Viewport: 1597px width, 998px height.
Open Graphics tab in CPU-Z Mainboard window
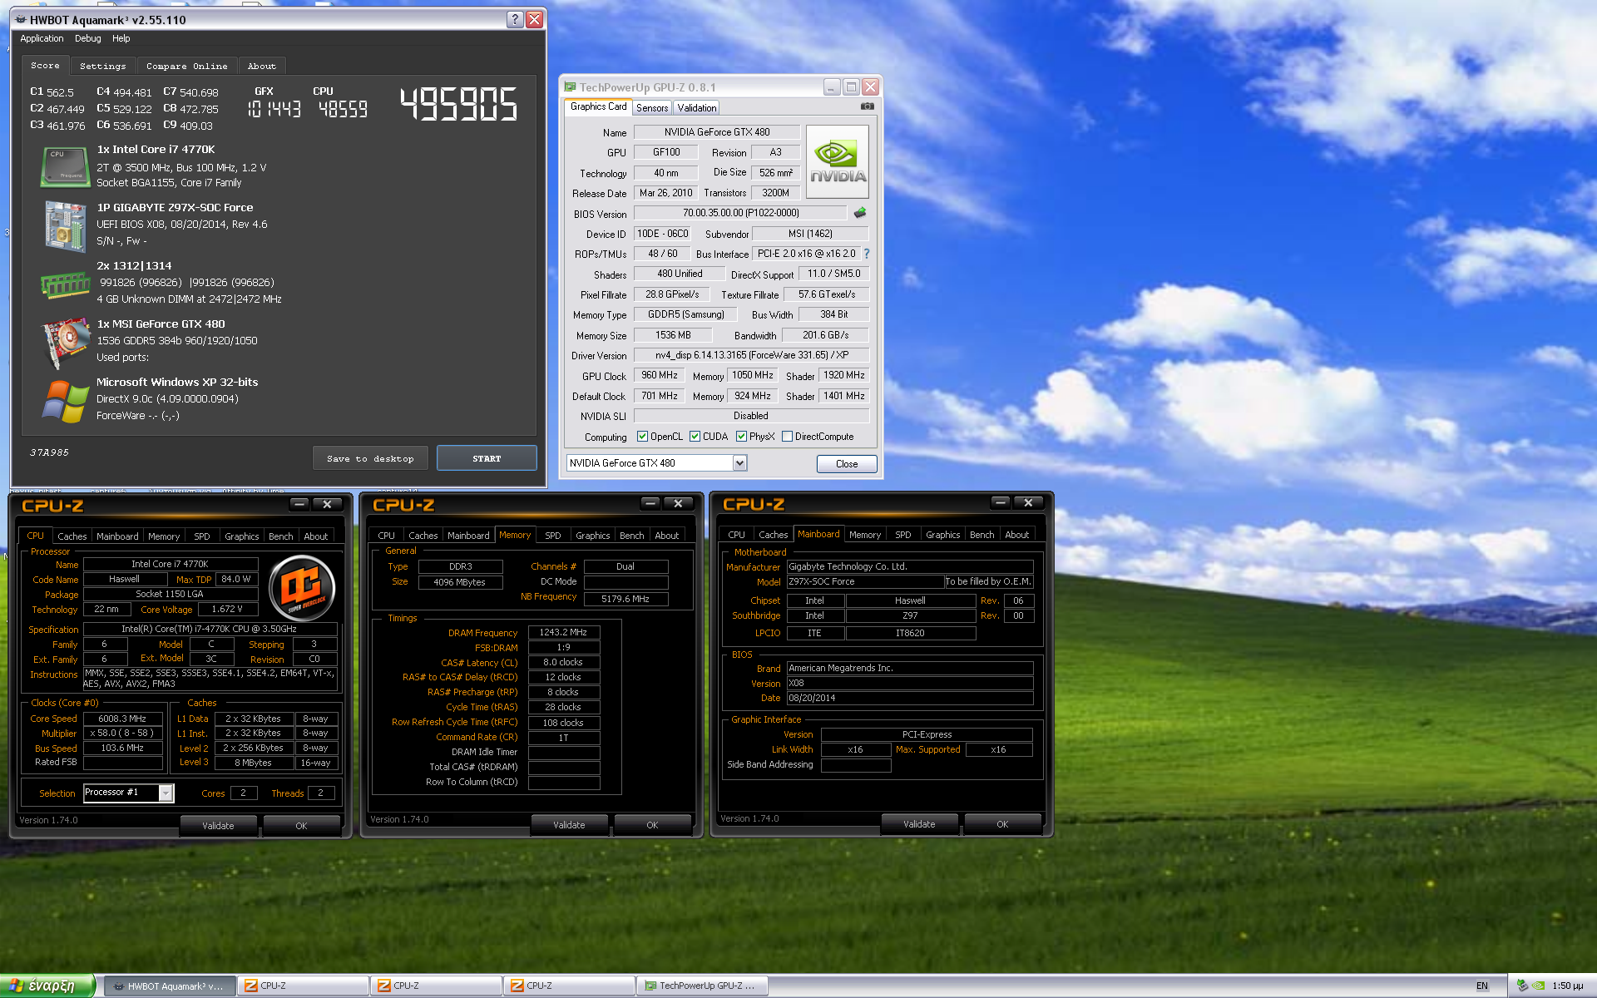click(943, 535)
